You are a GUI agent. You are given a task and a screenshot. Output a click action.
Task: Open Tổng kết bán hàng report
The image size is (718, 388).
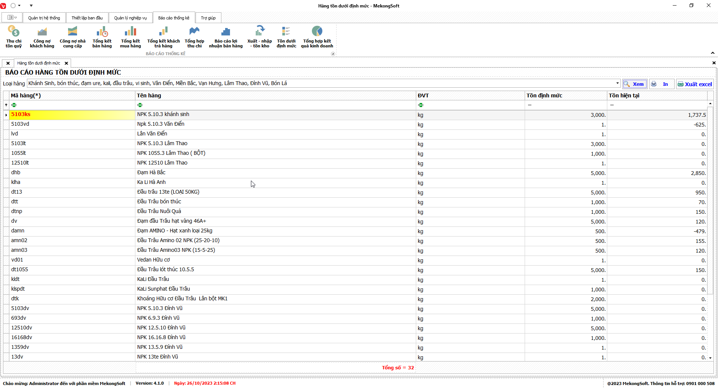click(x=102, y=37)
